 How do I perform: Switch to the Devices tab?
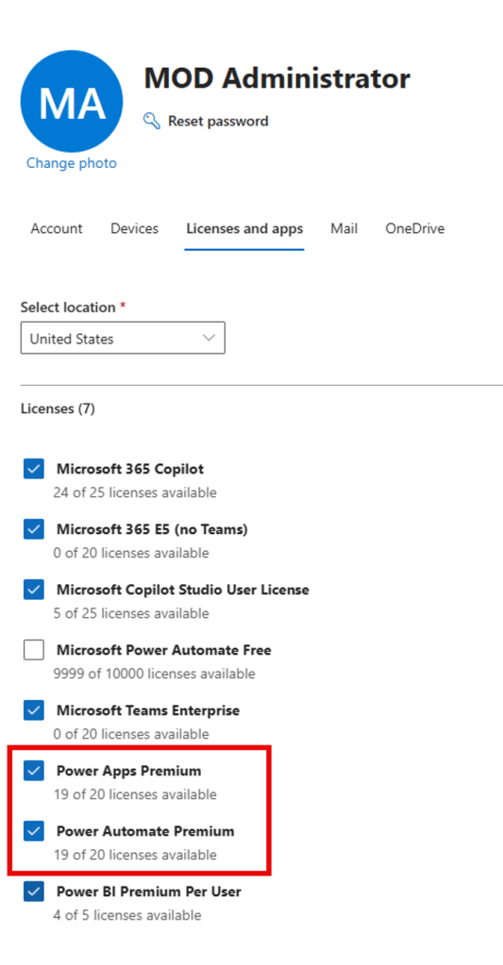coord(134,228)
